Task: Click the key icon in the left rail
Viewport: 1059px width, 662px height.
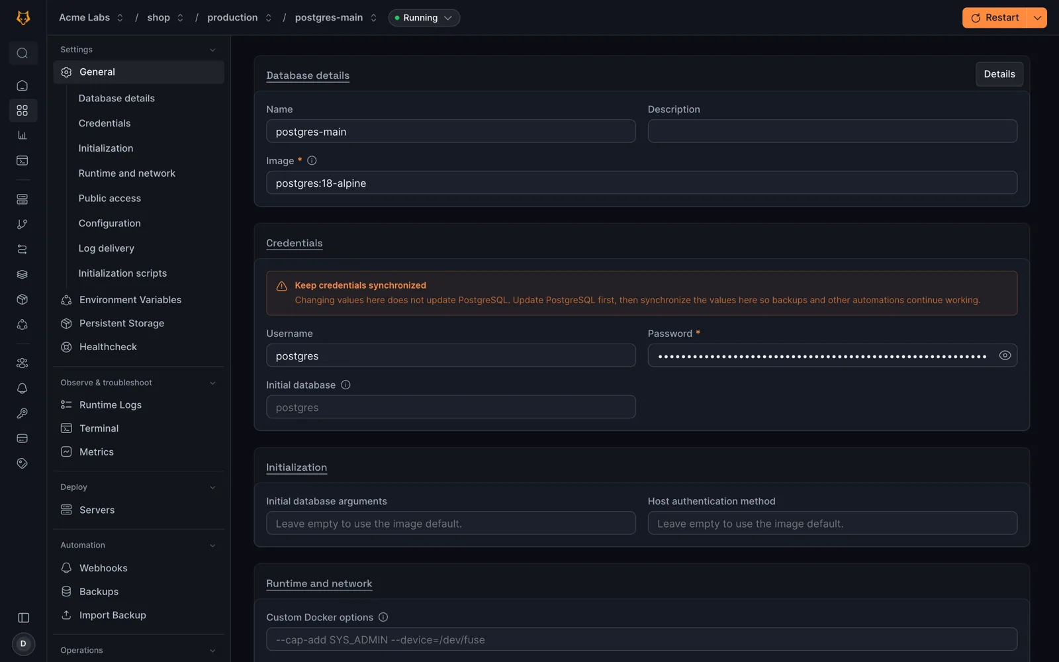Action: pyautogui.click(x=23, y=414)
